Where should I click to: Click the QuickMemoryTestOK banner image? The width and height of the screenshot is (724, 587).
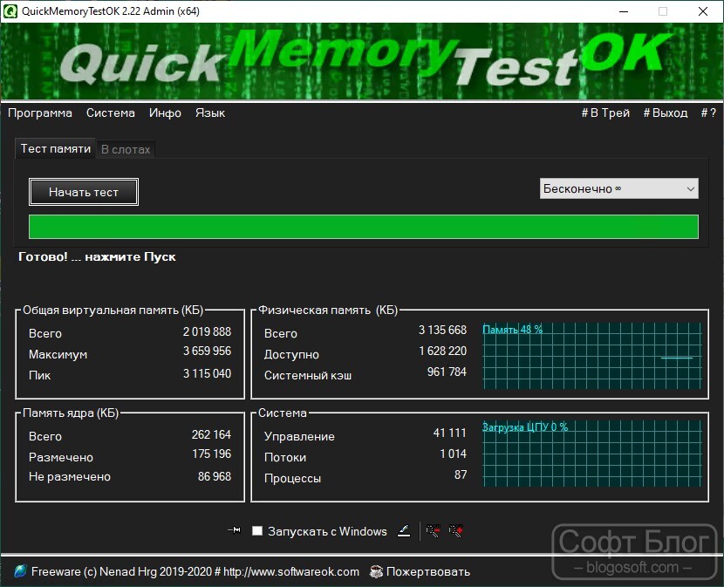(x=362, y=61)
